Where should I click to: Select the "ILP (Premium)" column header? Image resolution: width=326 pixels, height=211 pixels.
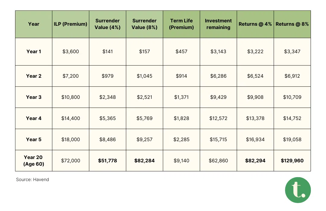pyautogui.click(x=71, y=24)
